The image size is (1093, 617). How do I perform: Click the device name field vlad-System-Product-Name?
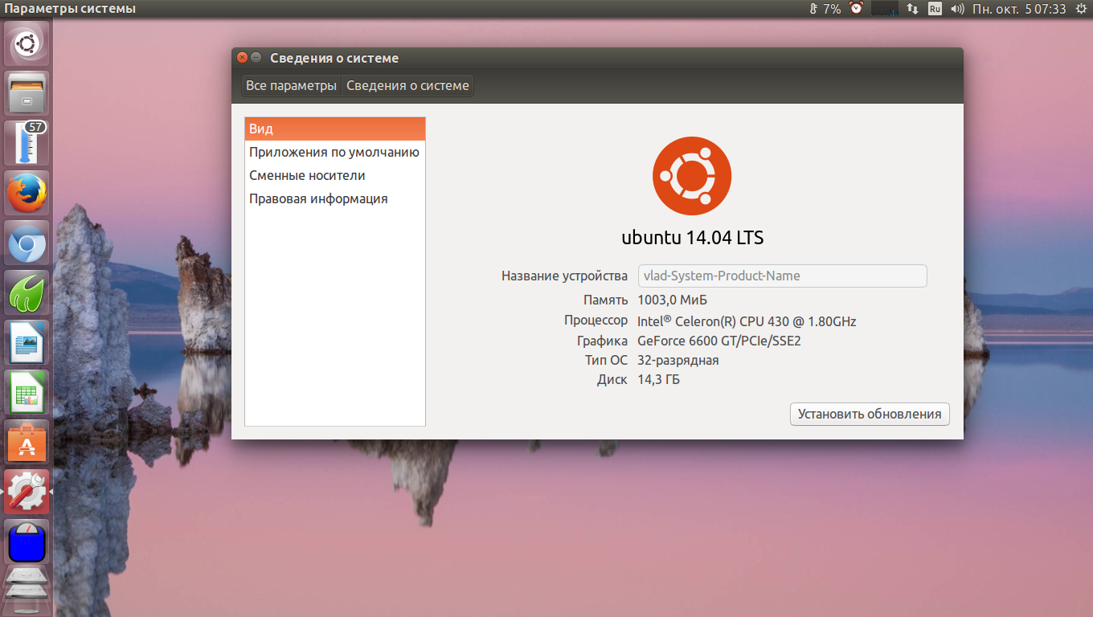coord(783,276)
